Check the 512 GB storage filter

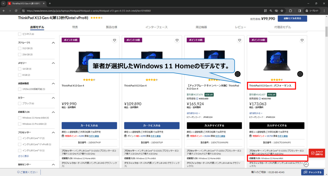(x=19, y=48)
